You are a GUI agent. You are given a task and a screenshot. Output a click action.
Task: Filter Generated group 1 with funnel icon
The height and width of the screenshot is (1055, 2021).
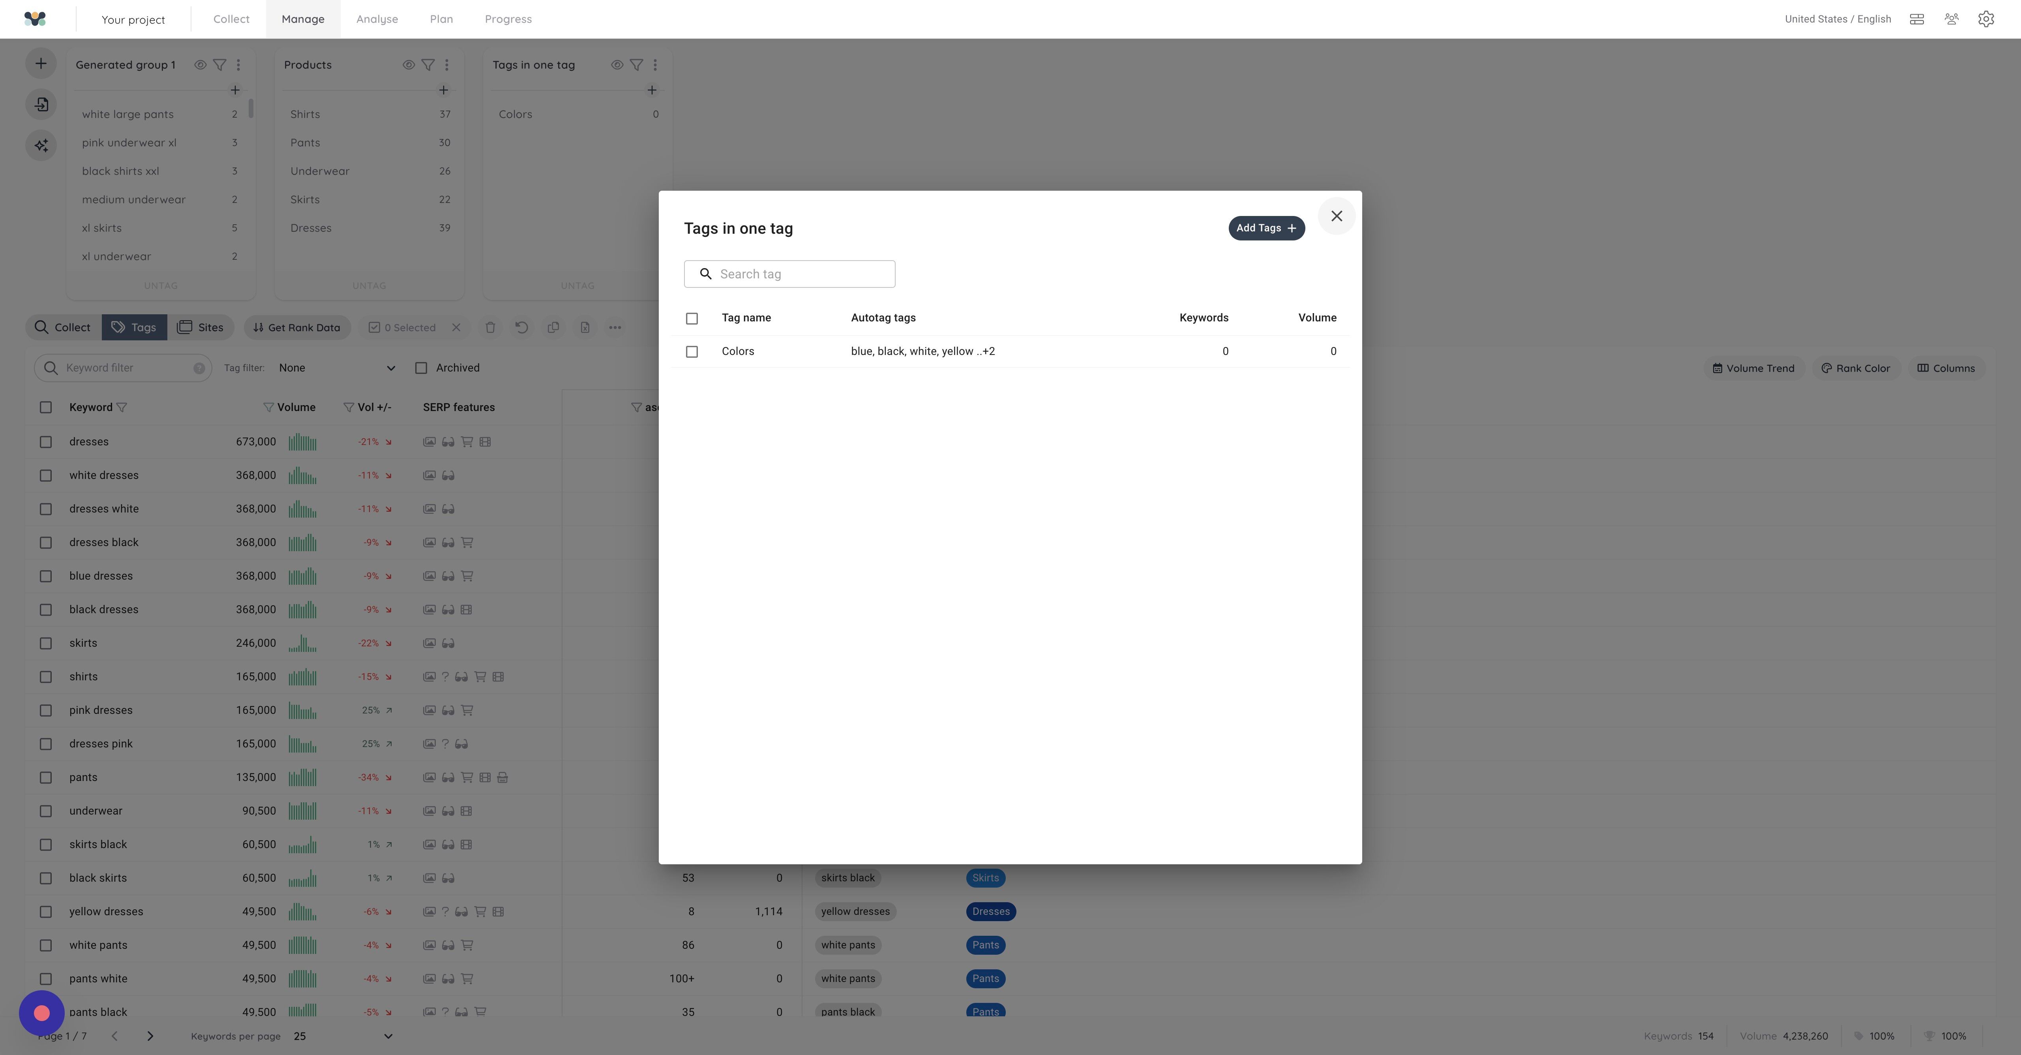click(x=220, y=65)
